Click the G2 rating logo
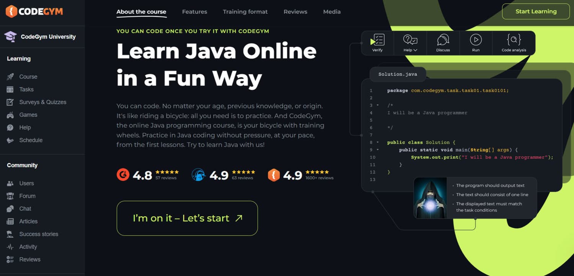This screenshot has width=574, height=276. [x=123, y=174]
